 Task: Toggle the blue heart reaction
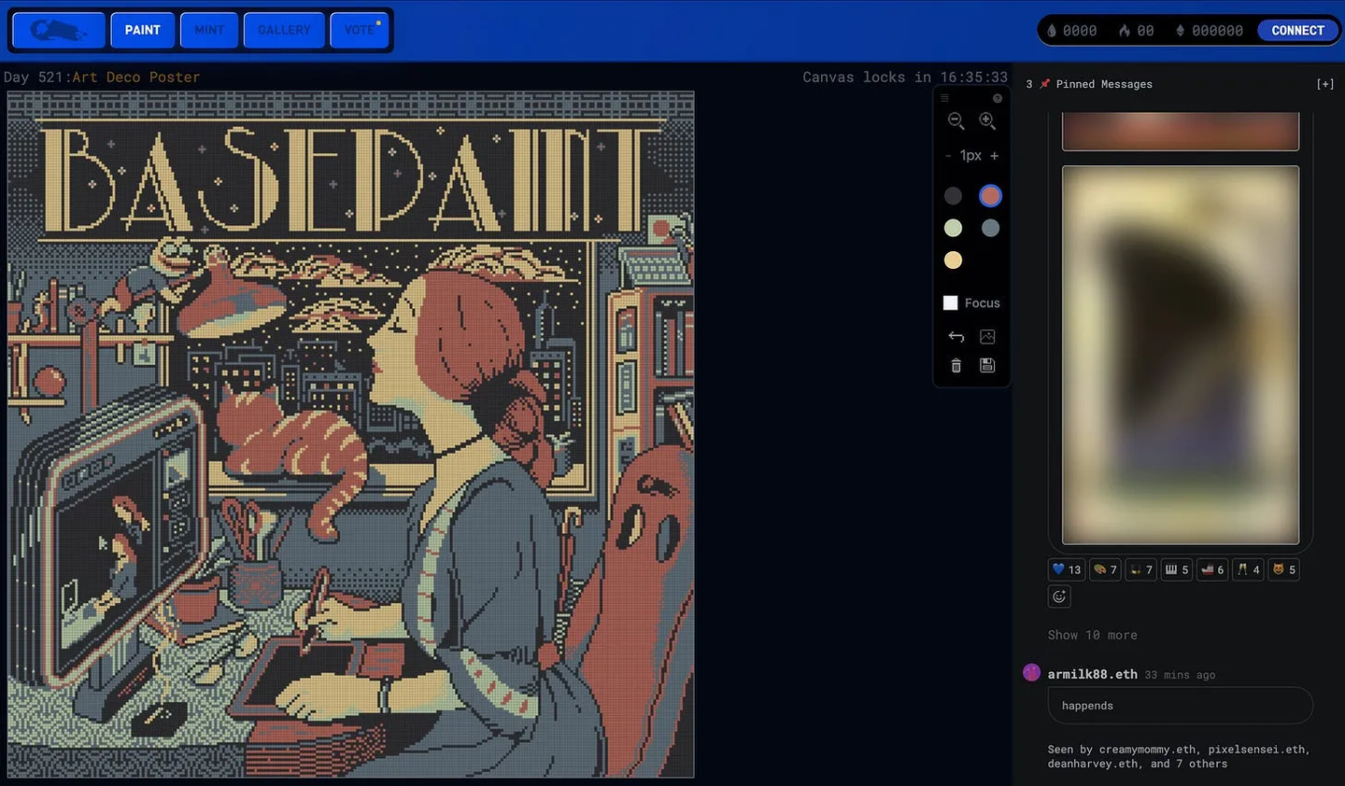click(x=1066, y=569)
